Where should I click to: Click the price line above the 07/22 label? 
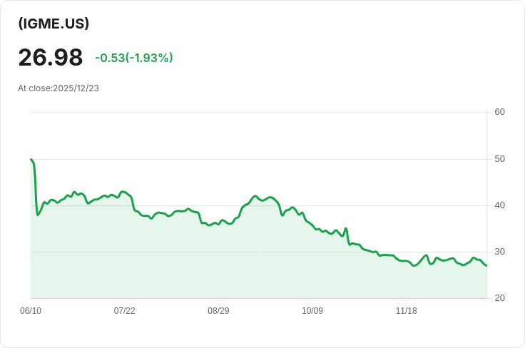coord(124,192)
